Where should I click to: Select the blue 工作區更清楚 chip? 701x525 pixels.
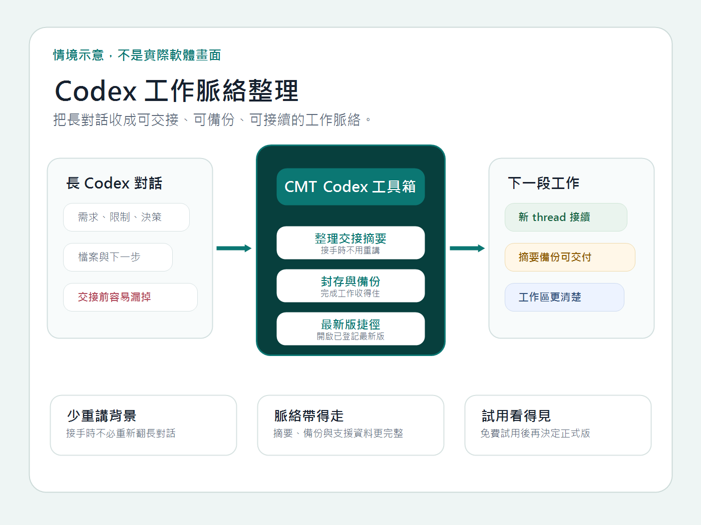(564, 297)
